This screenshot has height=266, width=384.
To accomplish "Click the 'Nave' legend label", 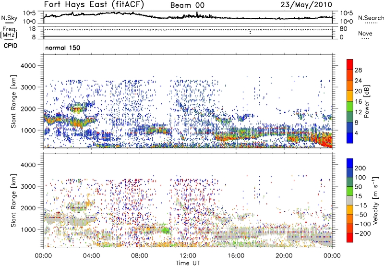I will coord(365,33).
